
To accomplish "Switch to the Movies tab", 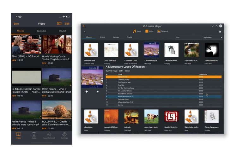I will tap(21, 31).
